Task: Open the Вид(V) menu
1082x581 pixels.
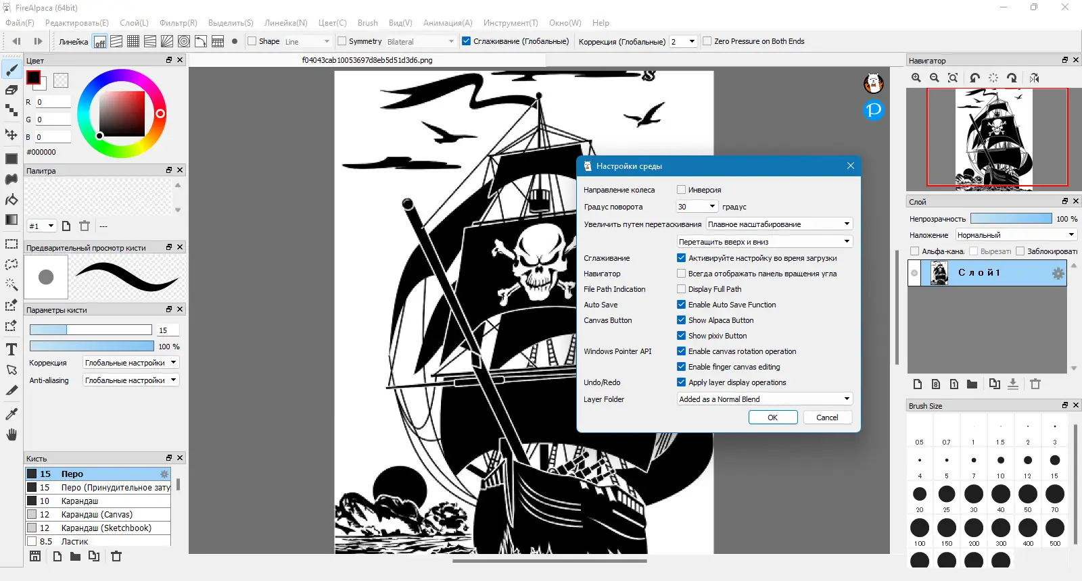Action: [400, 23]
